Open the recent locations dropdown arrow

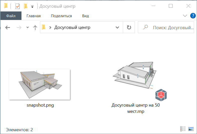(x=28, y=27)
